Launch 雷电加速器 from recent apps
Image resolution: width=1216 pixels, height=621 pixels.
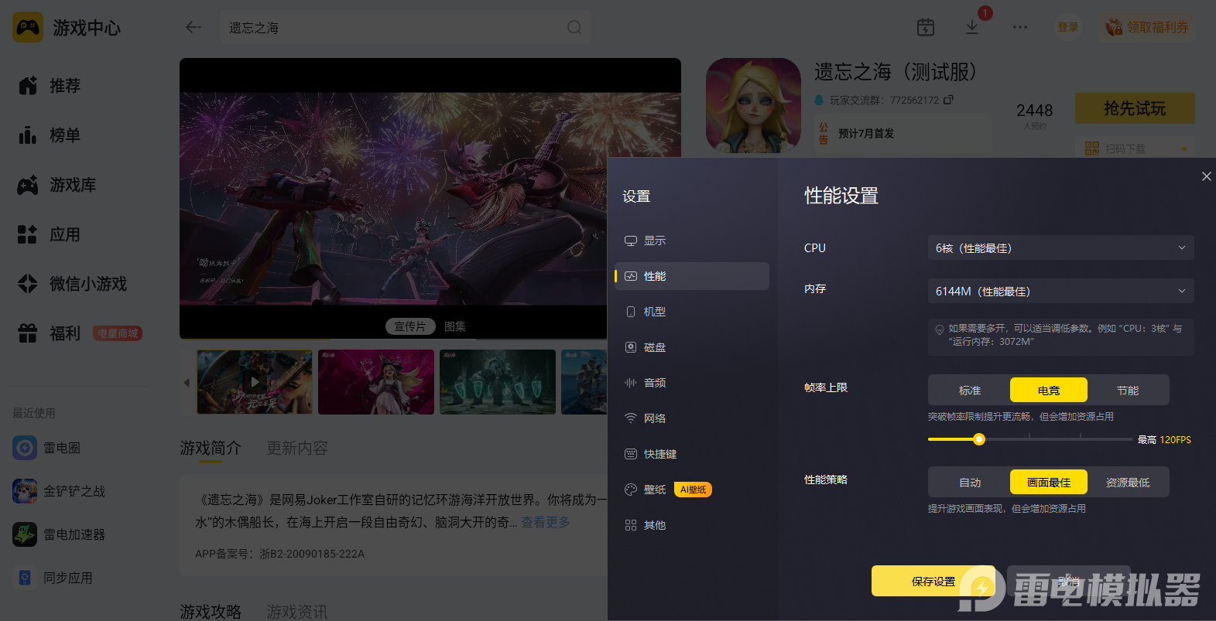point(25,534)
